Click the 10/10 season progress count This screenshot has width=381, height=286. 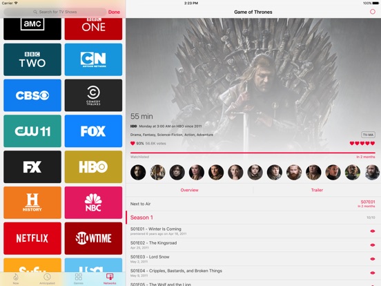(x=371, y=218)
